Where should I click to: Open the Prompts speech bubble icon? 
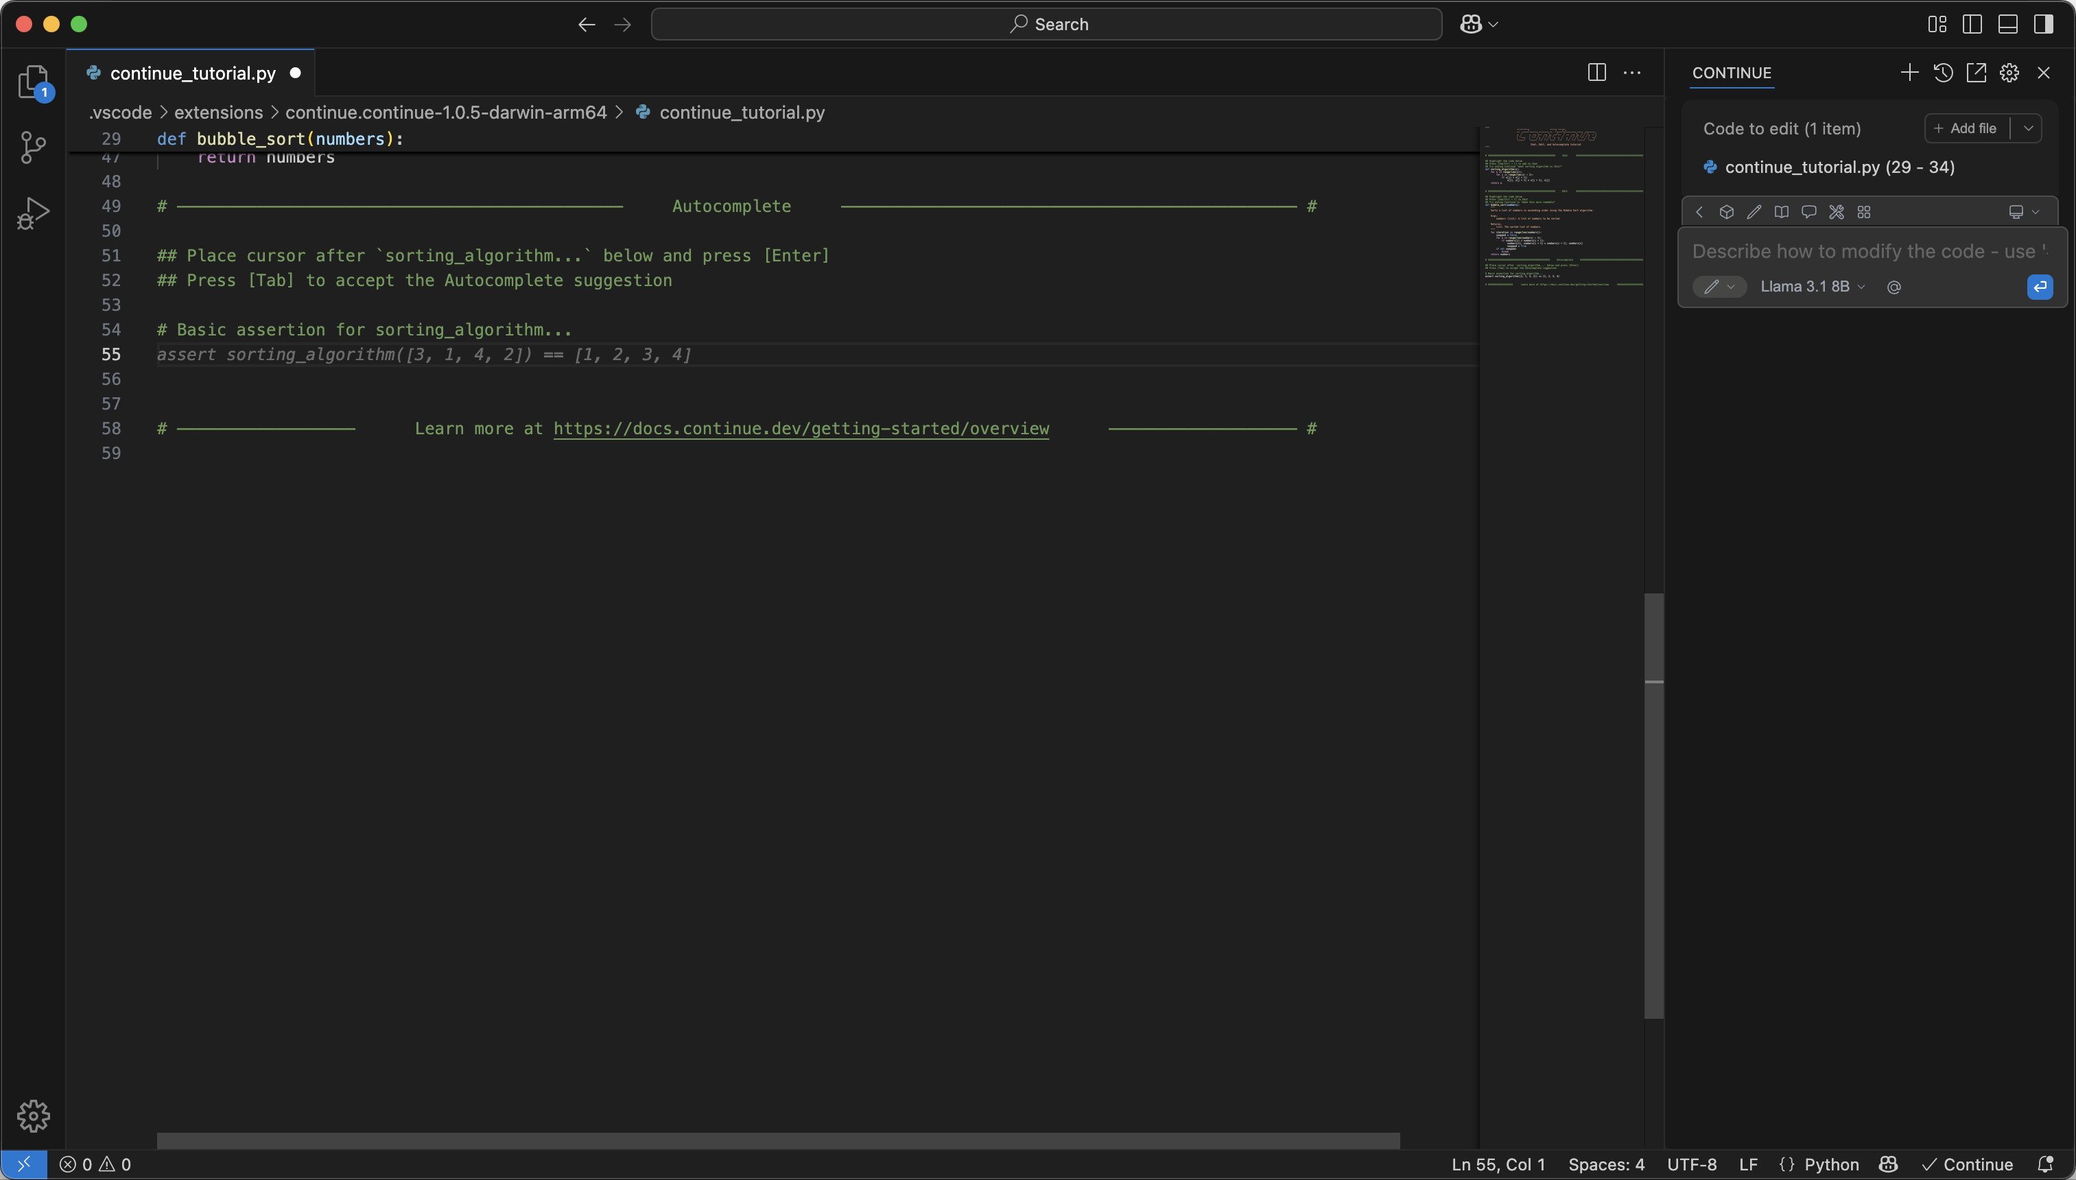pos(1808,213)
